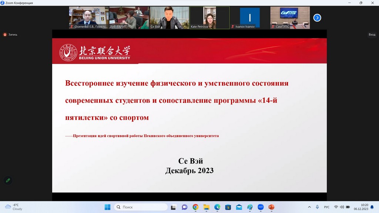Open Microsoft Edge from the taskbar
The width and height of the screenshot is (379, 213).
pyautogui.click(x=217, y=207)
